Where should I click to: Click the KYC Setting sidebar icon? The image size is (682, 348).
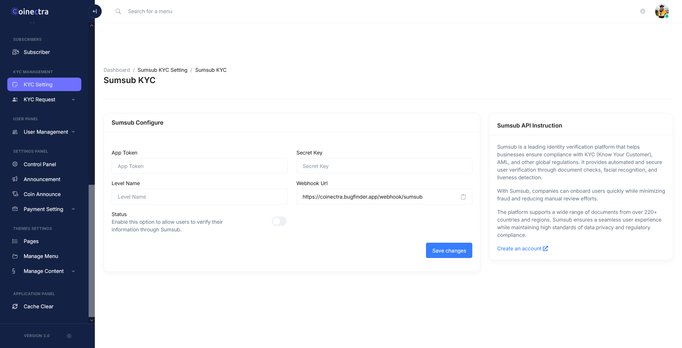(x=15, y=85)
